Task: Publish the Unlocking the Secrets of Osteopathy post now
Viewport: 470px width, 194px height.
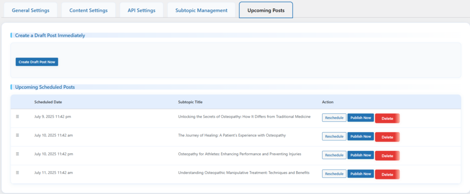Action: [361, 118]
